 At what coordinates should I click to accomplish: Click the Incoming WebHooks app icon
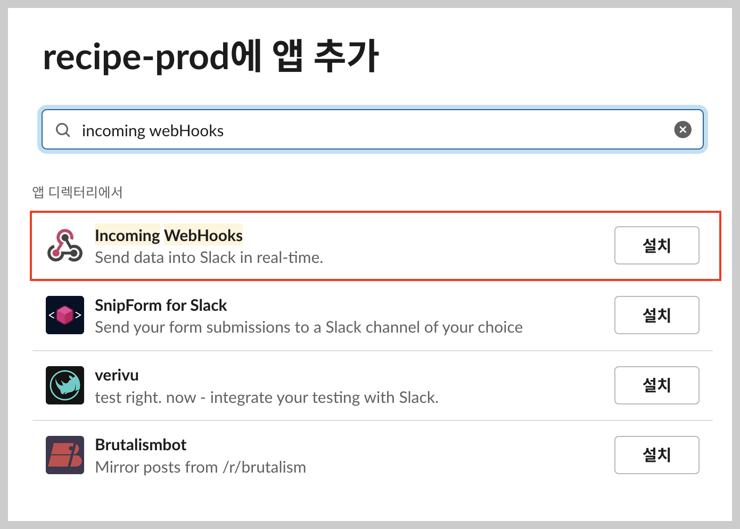(64, 245)
